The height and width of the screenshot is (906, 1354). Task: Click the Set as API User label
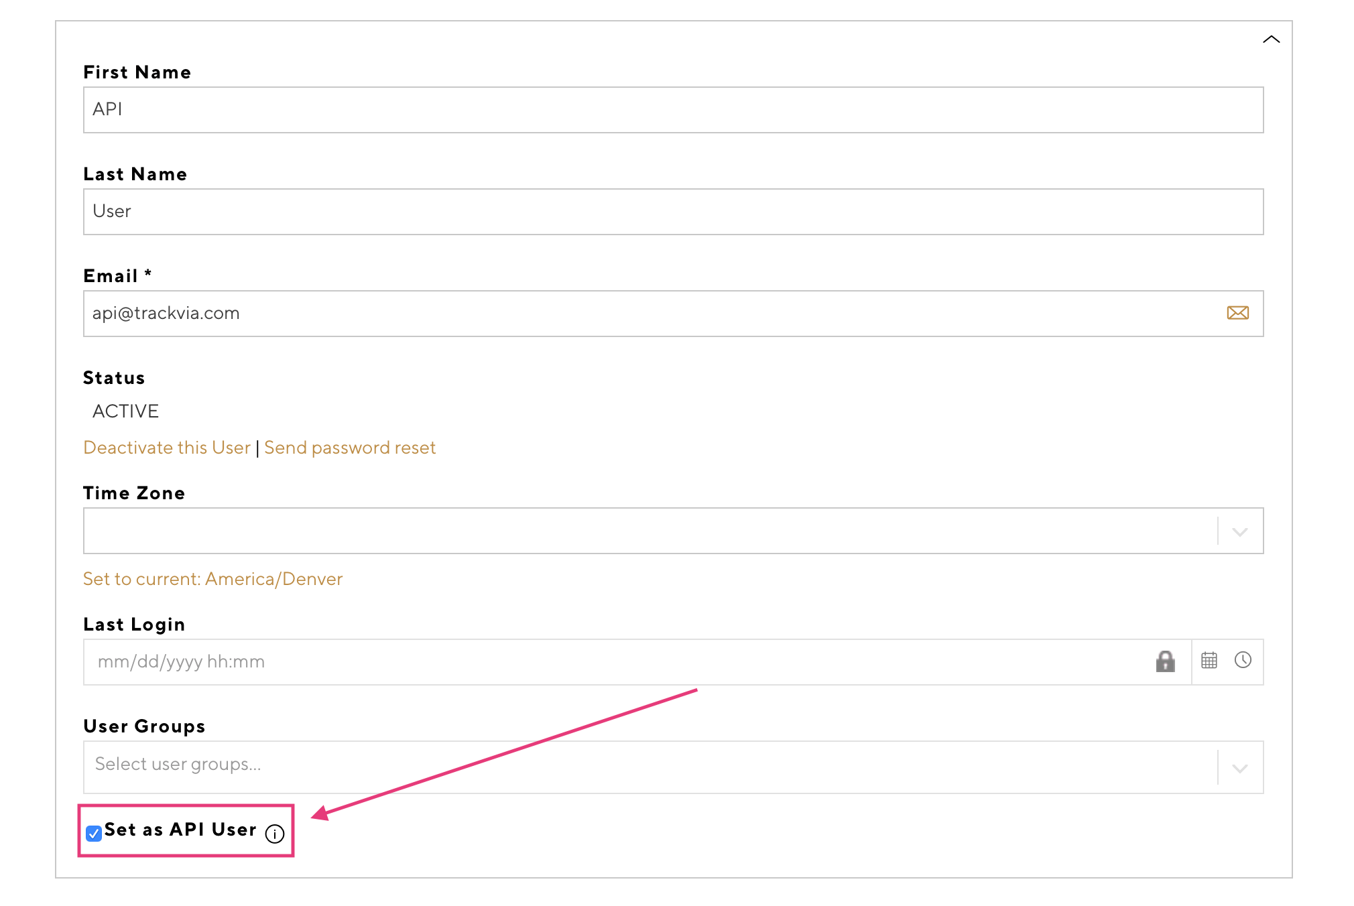tap(180, 830)
